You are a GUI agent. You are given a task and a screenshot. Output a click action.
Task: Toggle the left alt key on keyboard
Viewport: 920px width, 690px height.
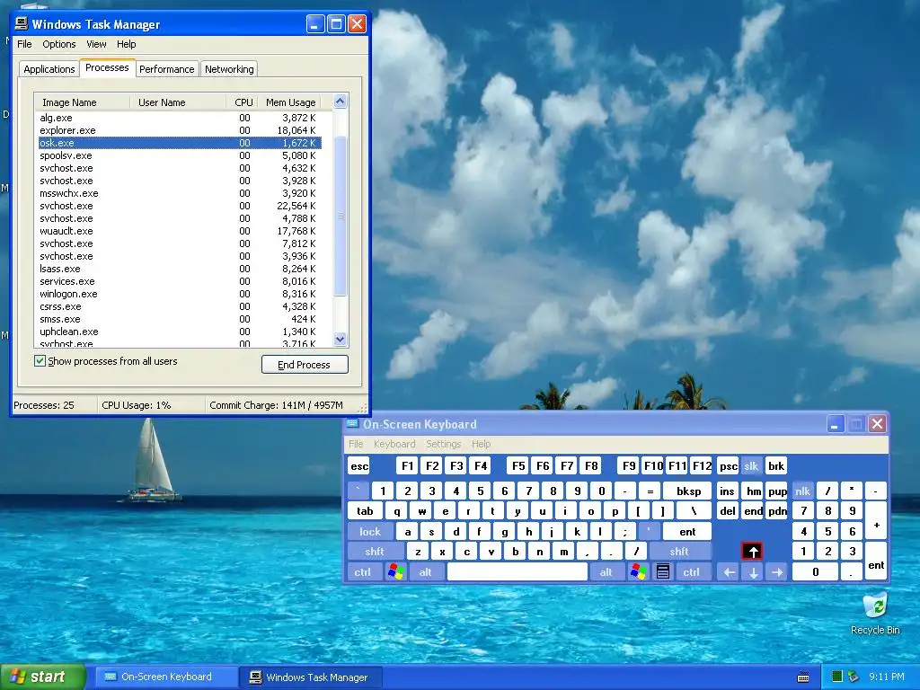[425, 571]
